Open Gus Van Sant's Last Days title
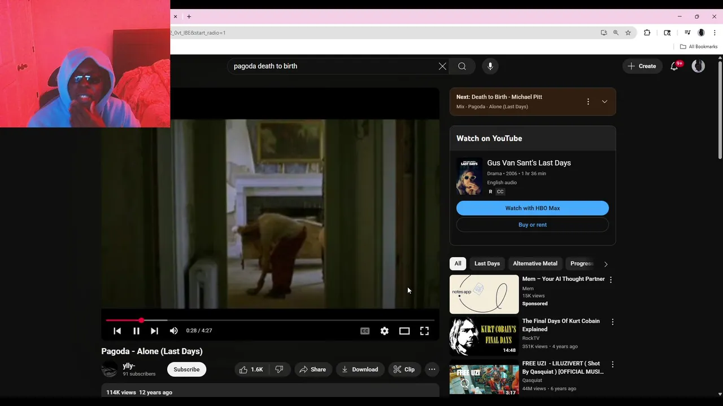Screen dimensions: 723x406 coord(529,163)
